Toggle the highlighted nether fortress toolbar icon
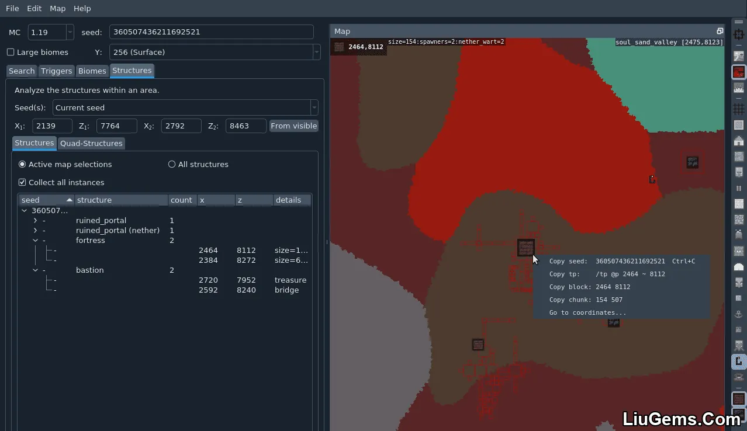The width and height of the screenshot is (747, 431). tap(739, 399)
